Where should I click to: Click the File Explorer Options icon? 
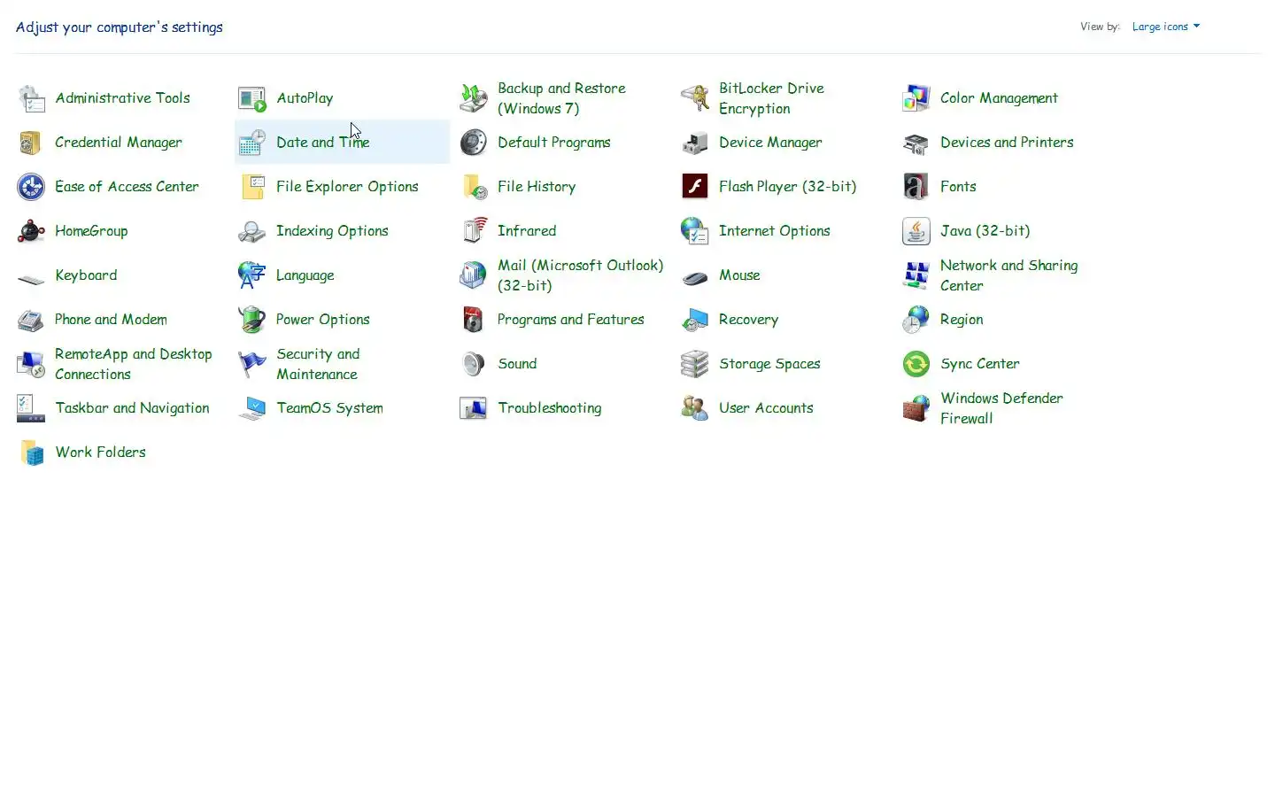tap(252, 187)
